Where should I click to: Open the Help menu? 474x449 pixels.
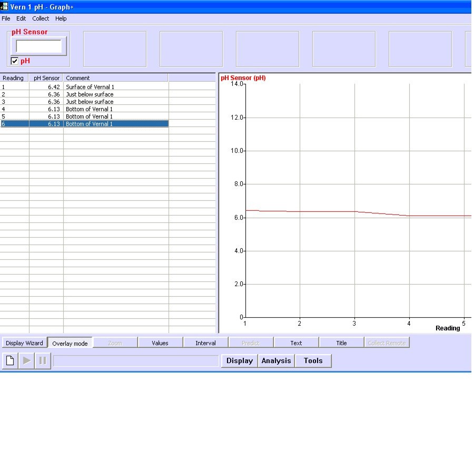click(x=61, y=18)
